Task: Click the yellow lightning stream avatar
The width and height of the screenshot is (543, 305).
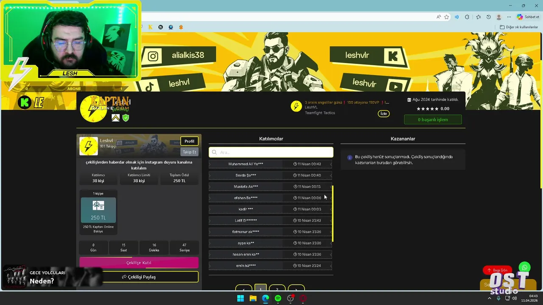Action: [x=296, y=106]
